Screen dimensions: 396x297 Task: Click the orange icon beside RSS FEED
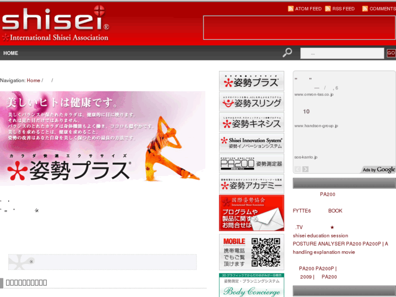click(328, 9)
